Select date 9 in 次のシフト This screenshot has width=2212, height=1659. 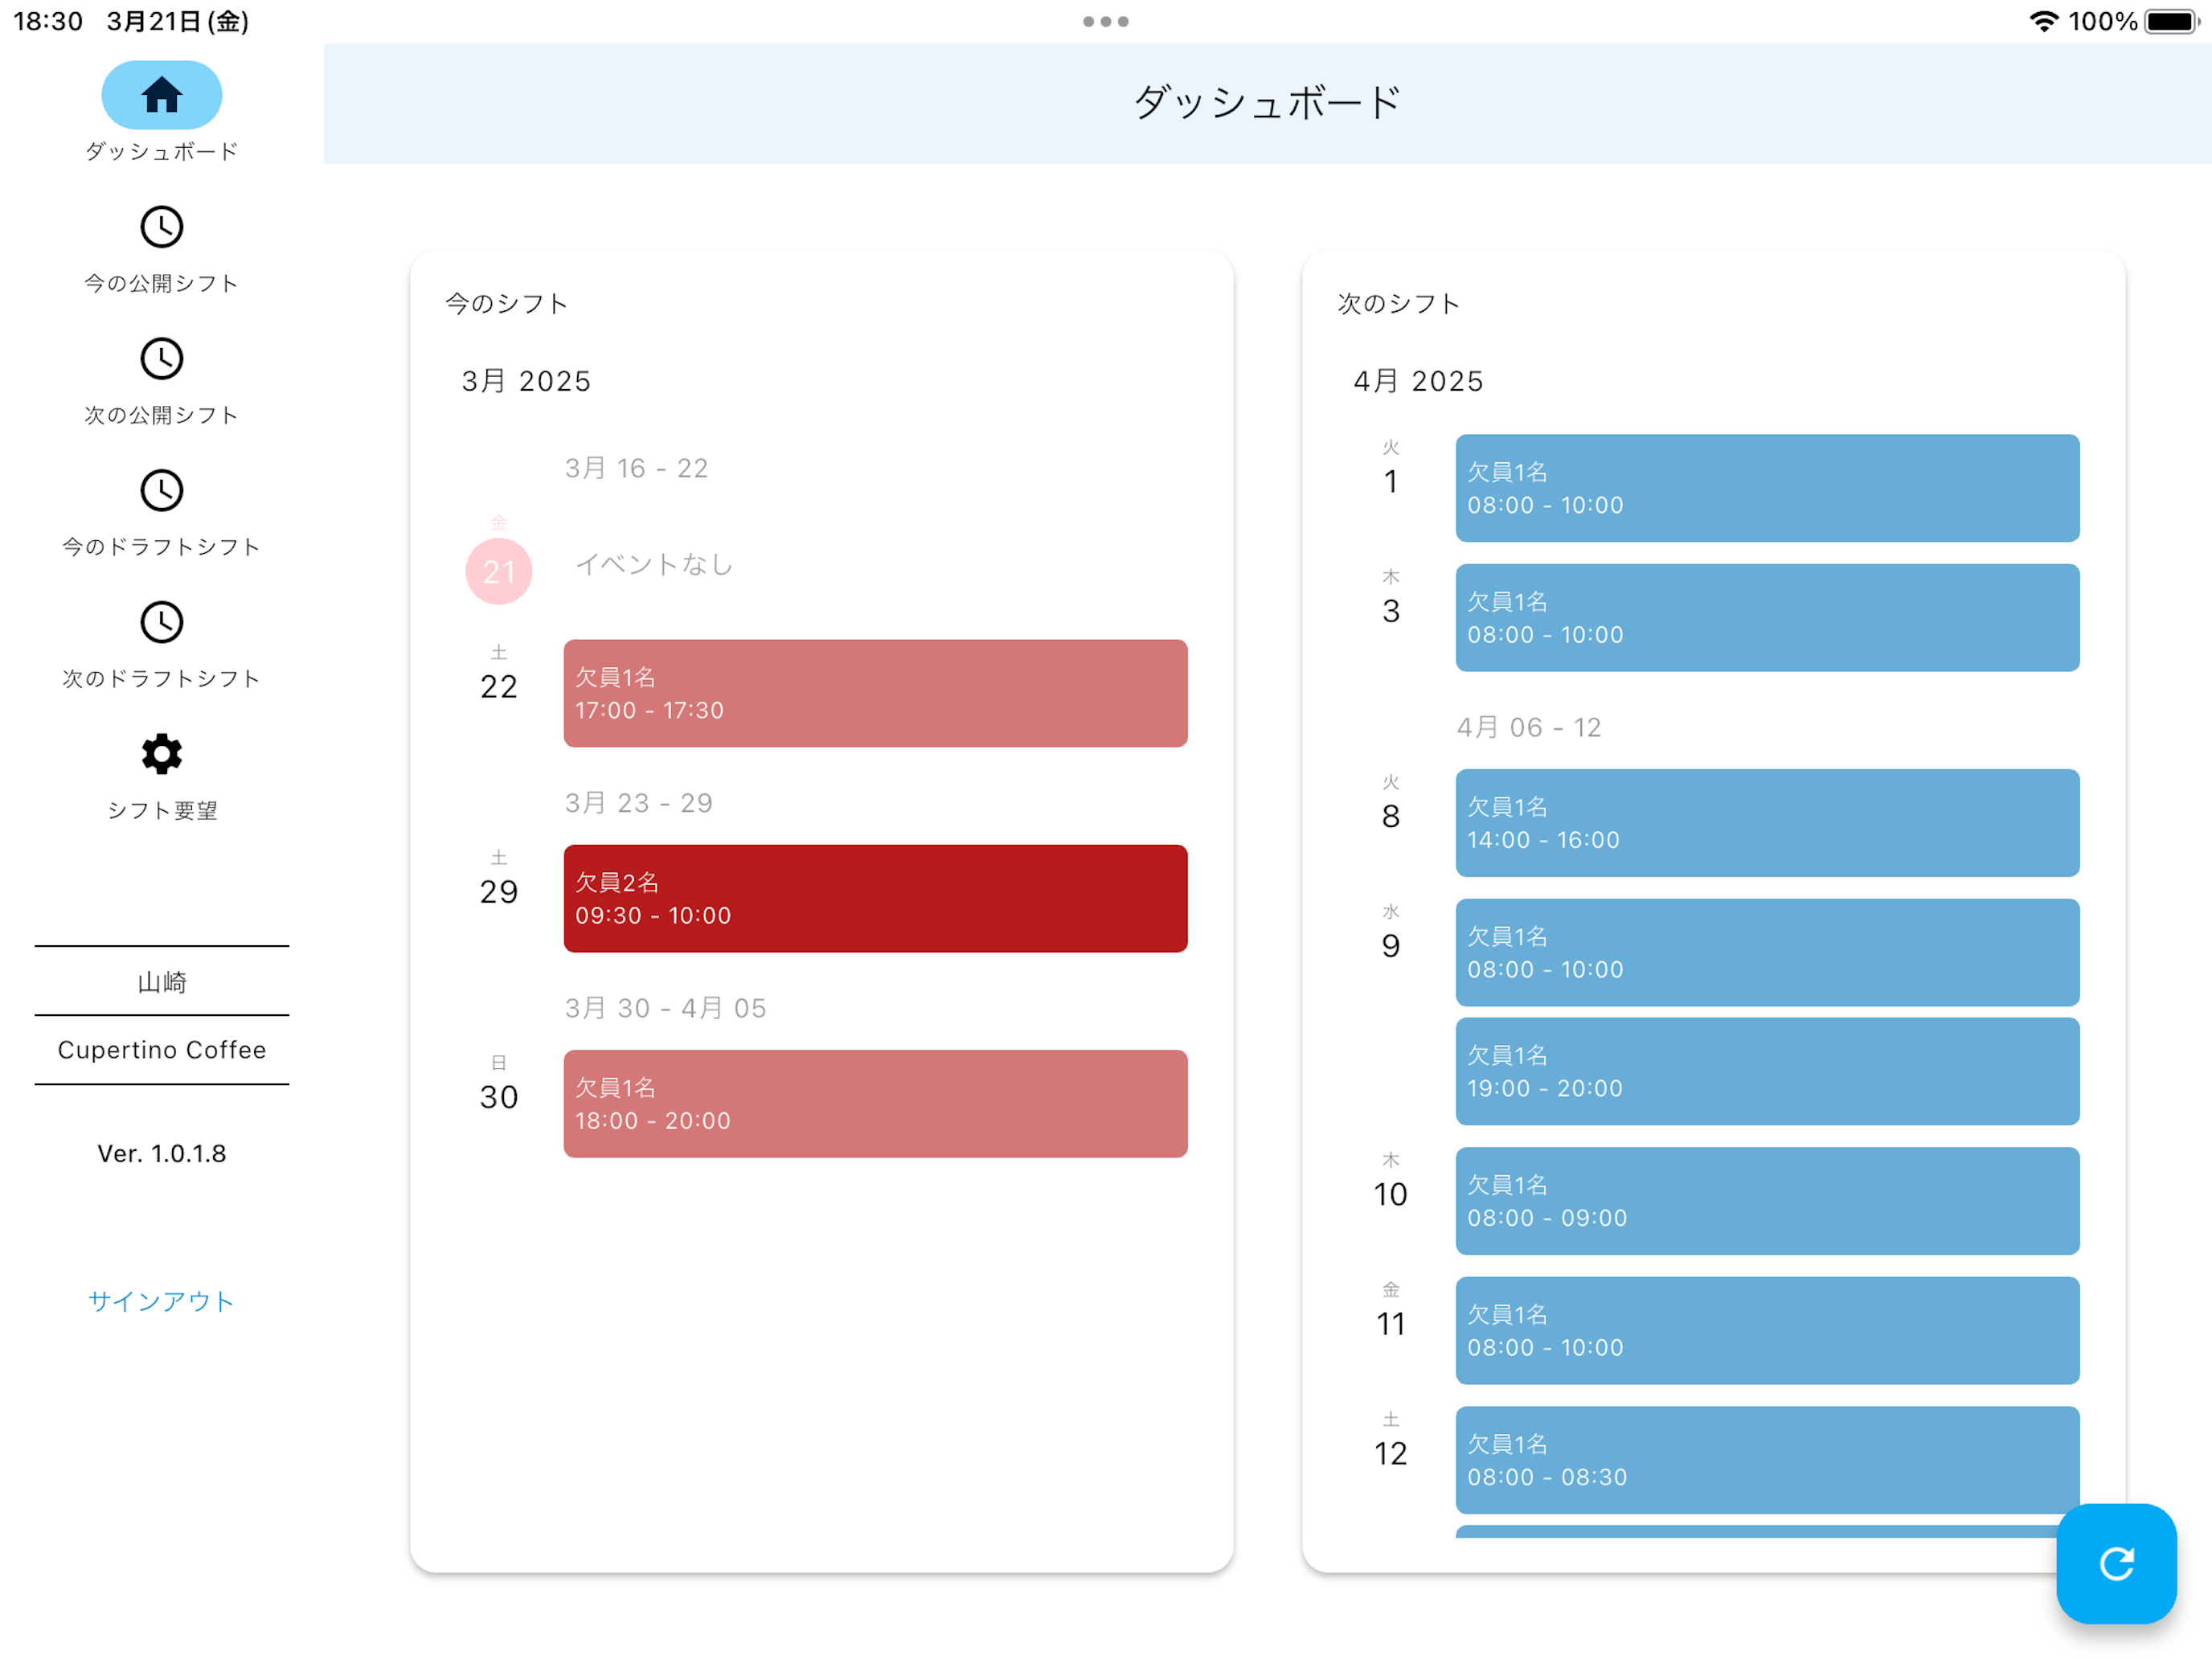tap(1390, 945)
